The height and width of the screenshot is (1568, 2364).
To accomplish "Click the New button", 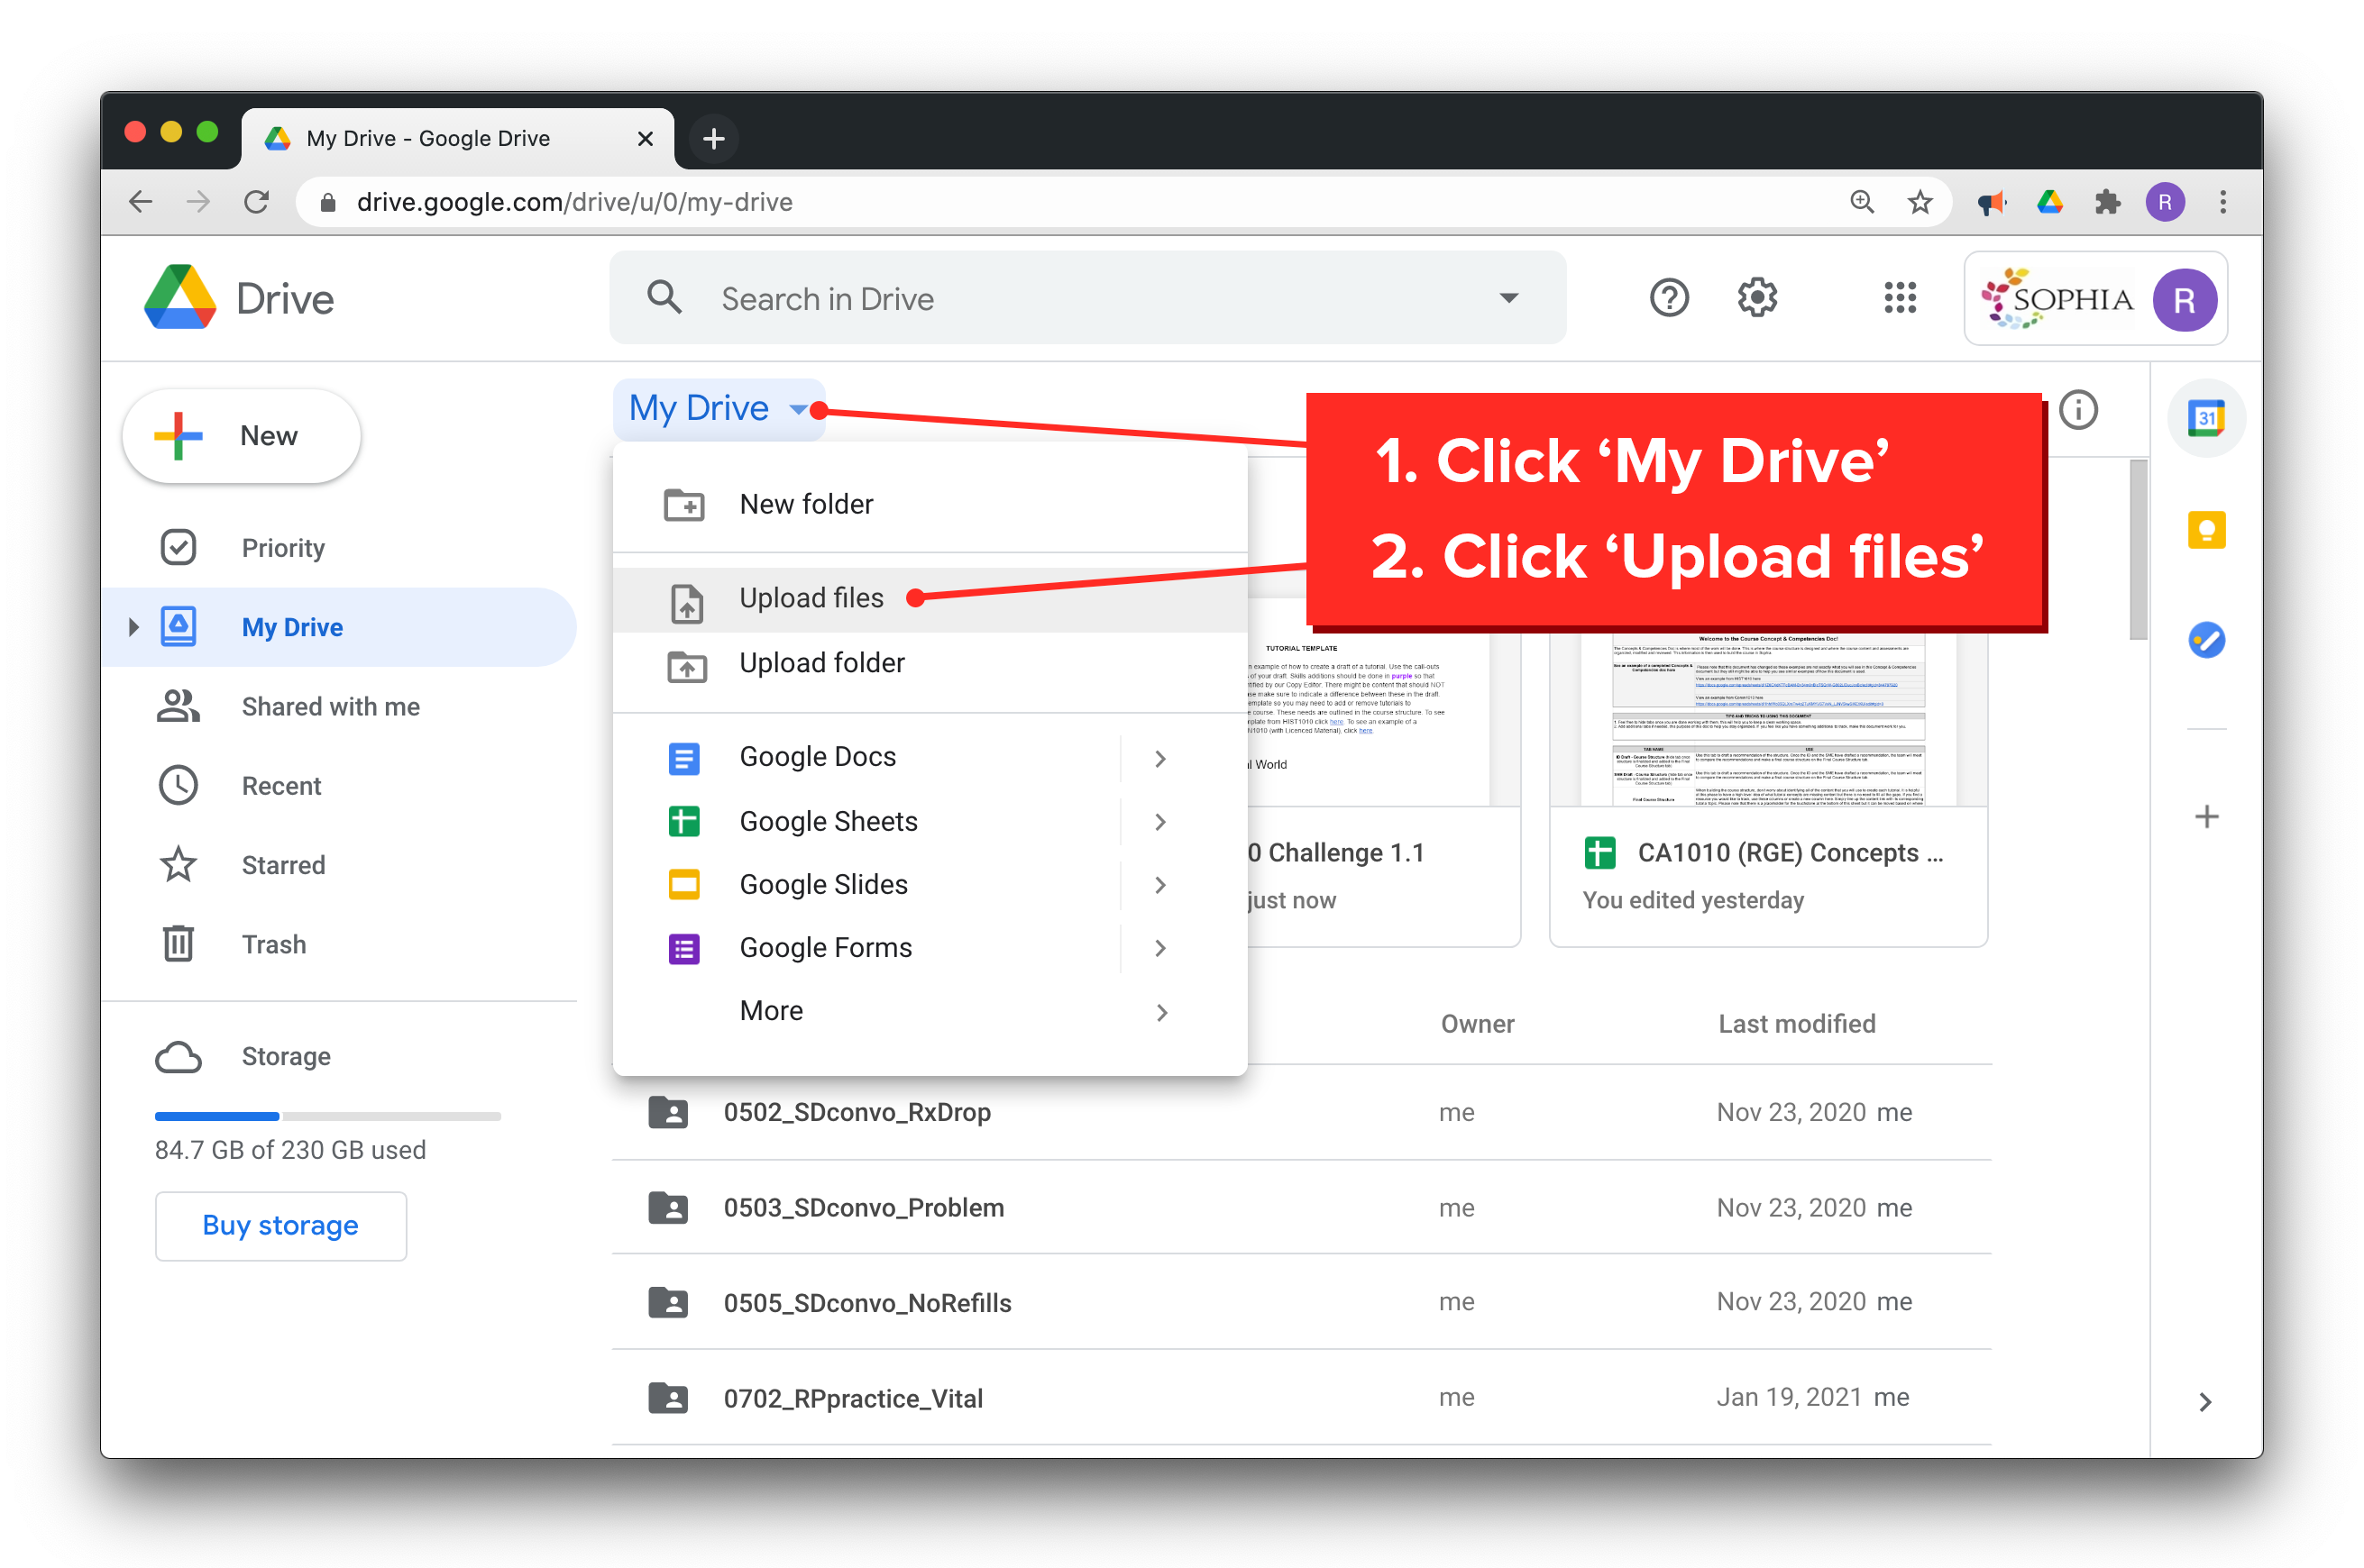I will (x=241, y=436).
